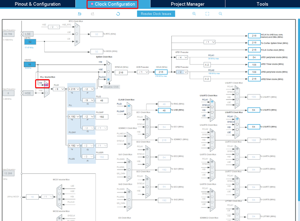
Task: Open the Pinout & Configuration tab
Action: (38, 4)
